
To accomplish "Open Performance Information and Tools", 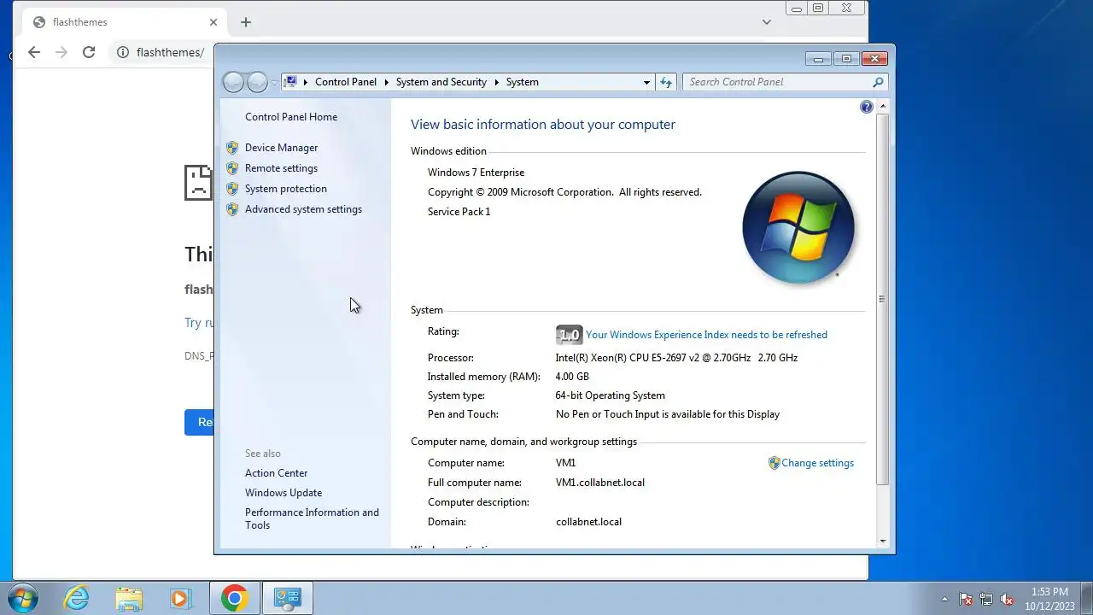I will [312, 518].
